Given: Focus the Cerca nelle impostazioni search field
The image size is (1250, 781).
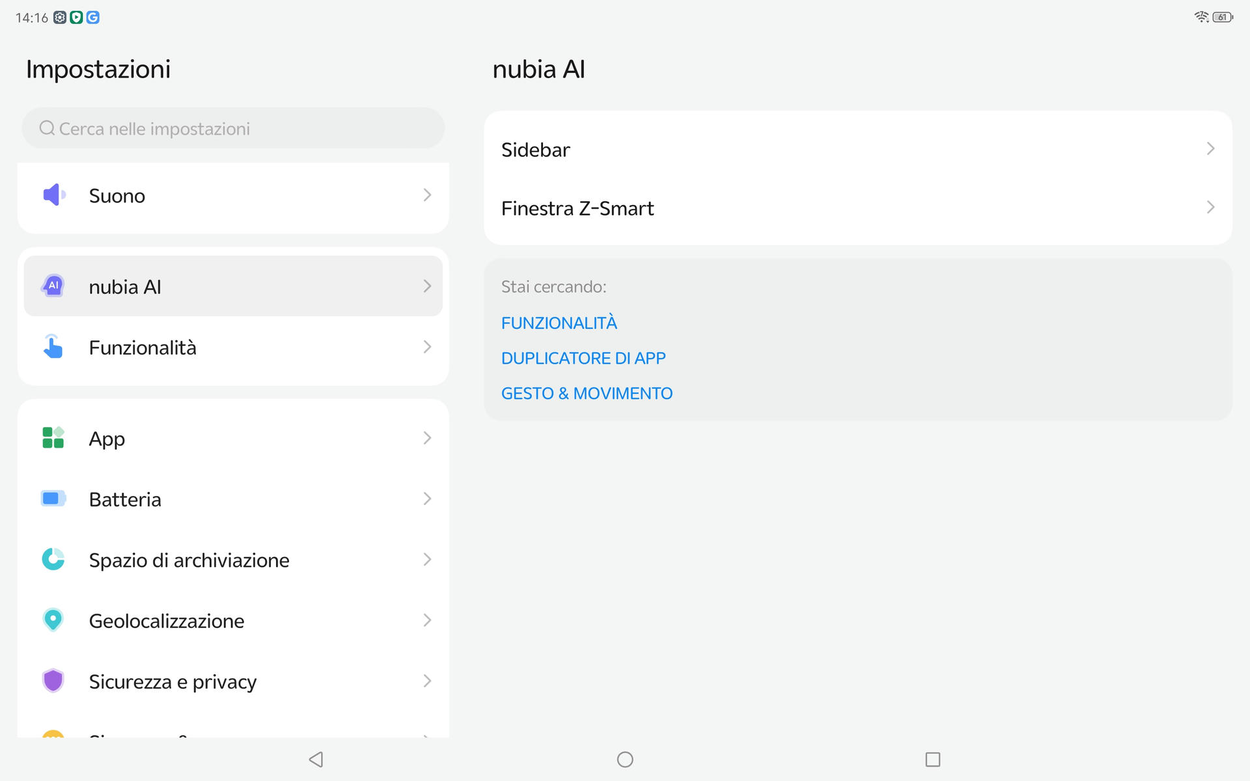Looking at the screenshot, I should (x=233, y=128).
